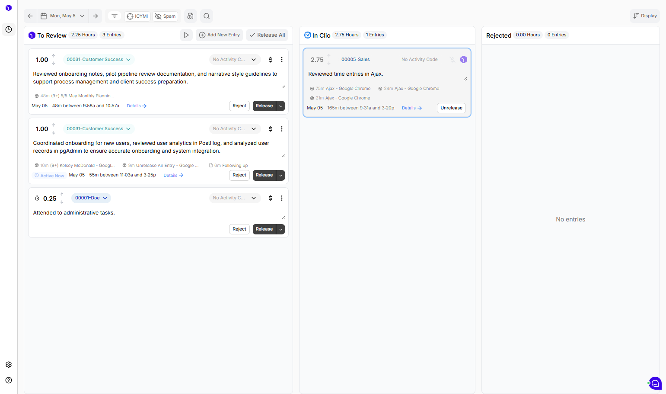Toggle the ICYMI filter
666x394 pixels.
coord(137,16)
